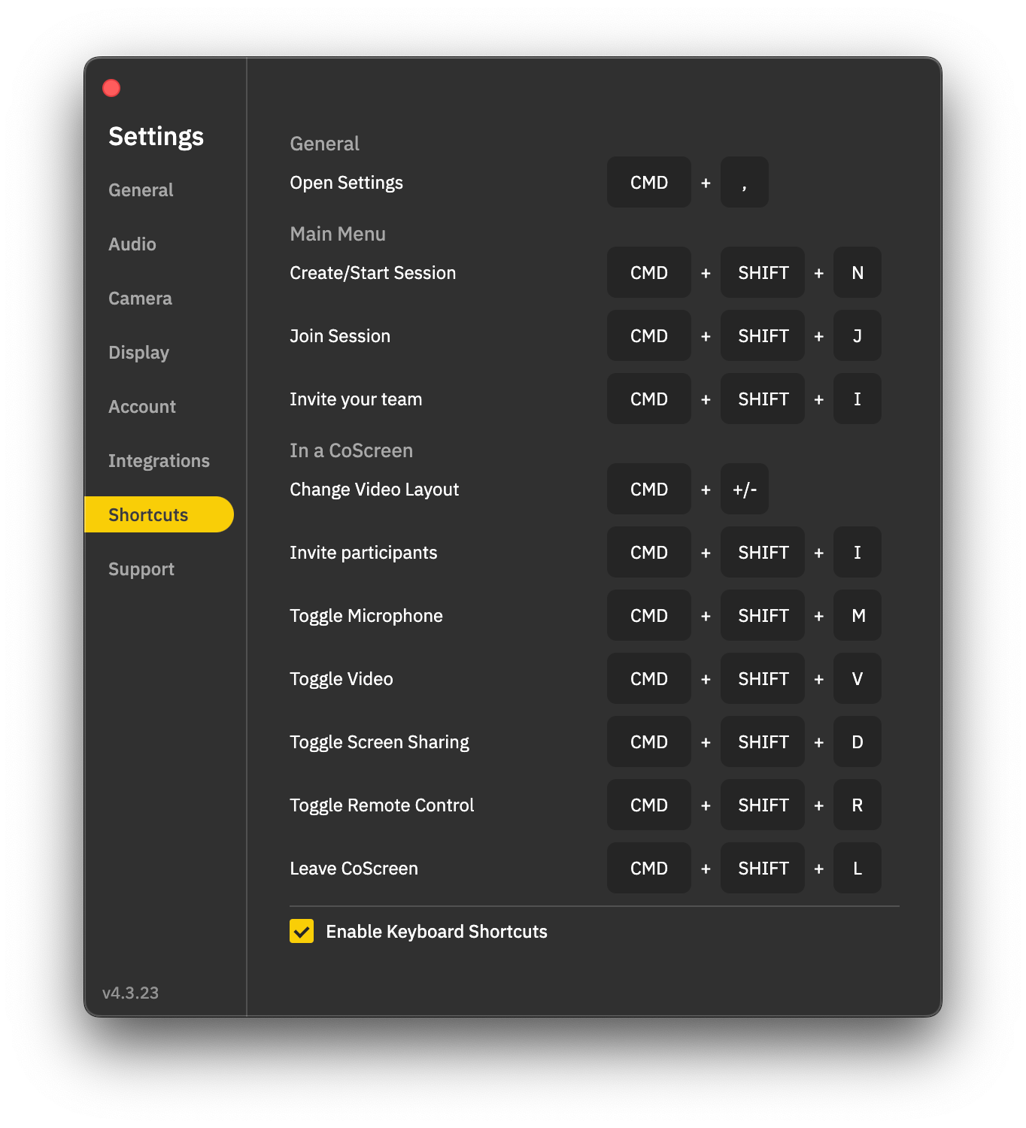Screen dimensions: 1026x1128
Task: Click the "Settings" title in the sidebar
Action: point(156,137)
